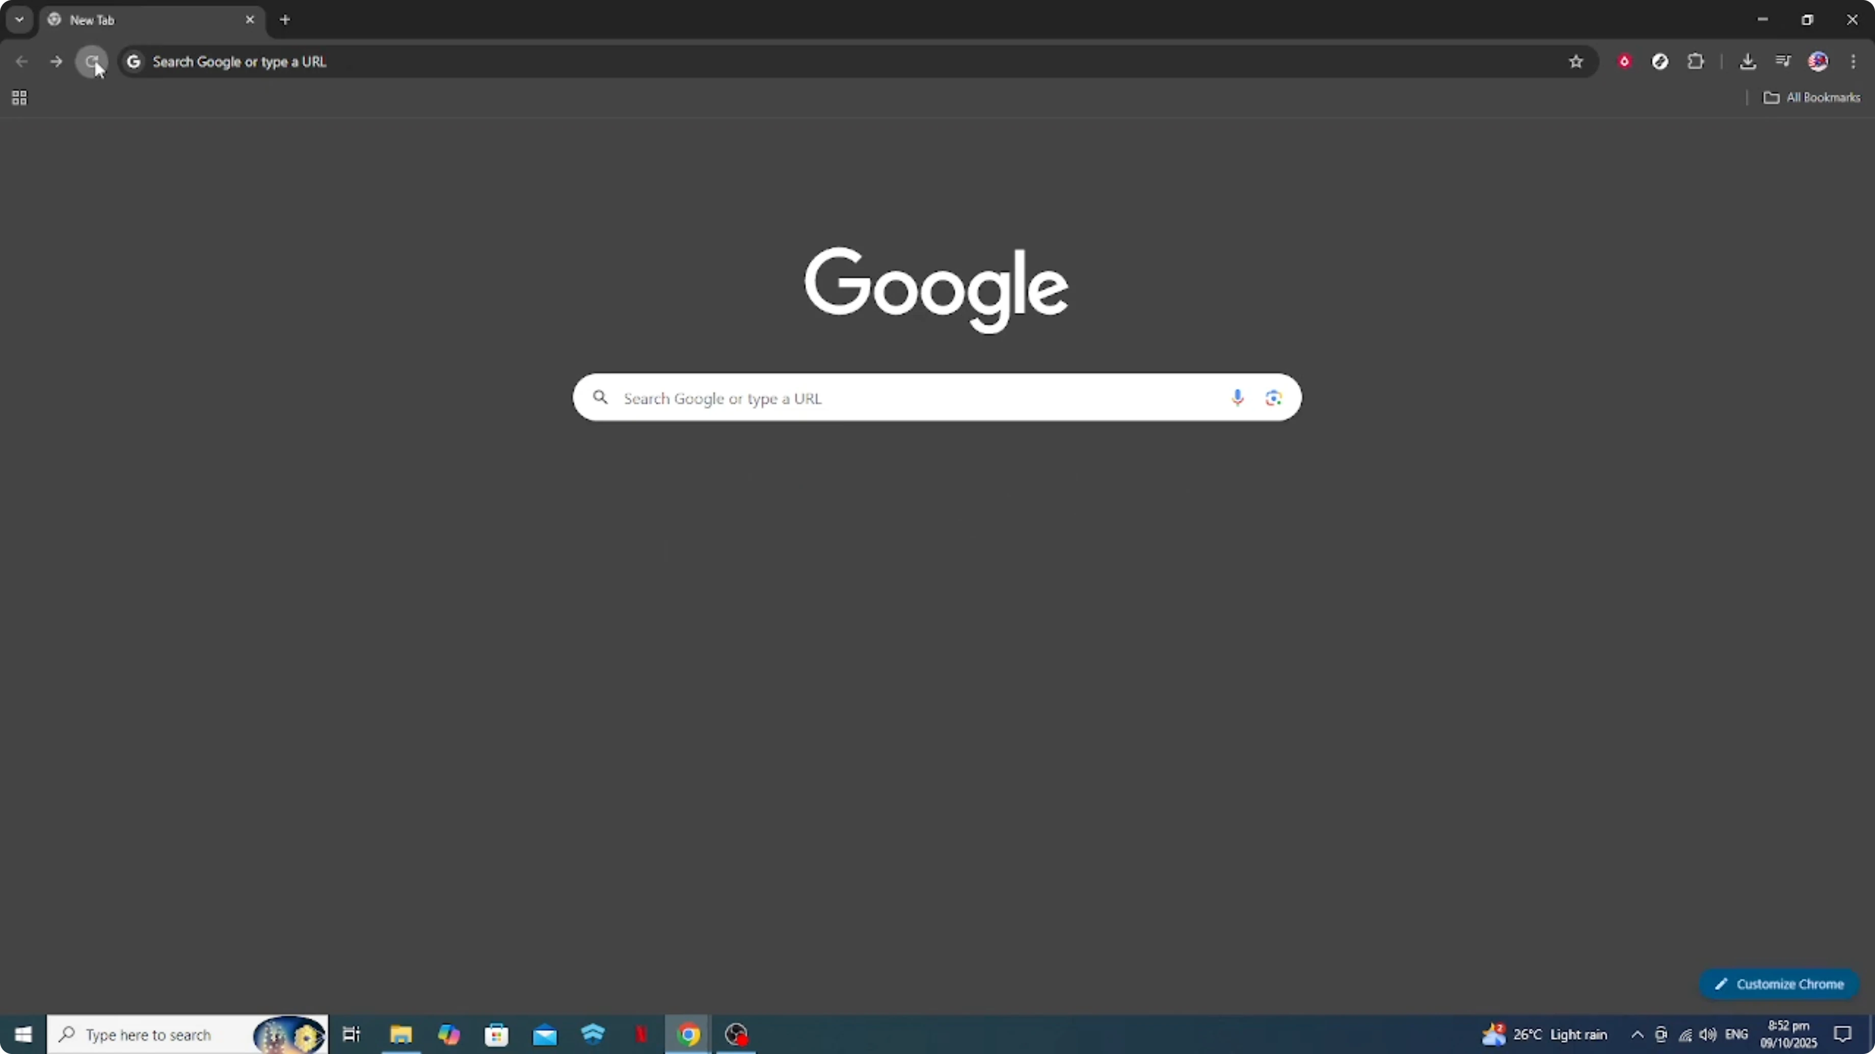This screenshot has height=1054, width=1875.
Task: Click Customize Chrome
Action: (x=1778, y=983)
